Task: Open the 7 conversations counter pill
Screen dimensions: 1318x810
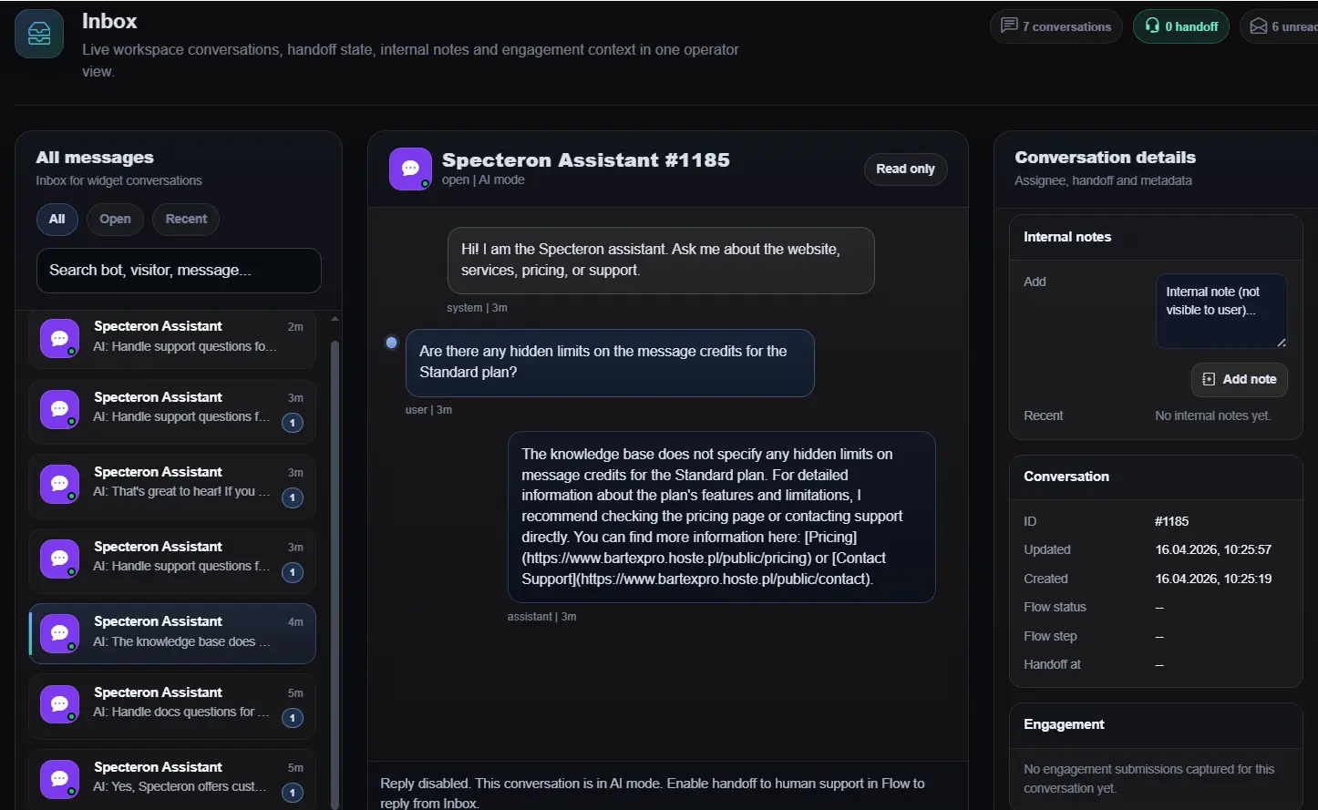Action: click(1055, 26)
